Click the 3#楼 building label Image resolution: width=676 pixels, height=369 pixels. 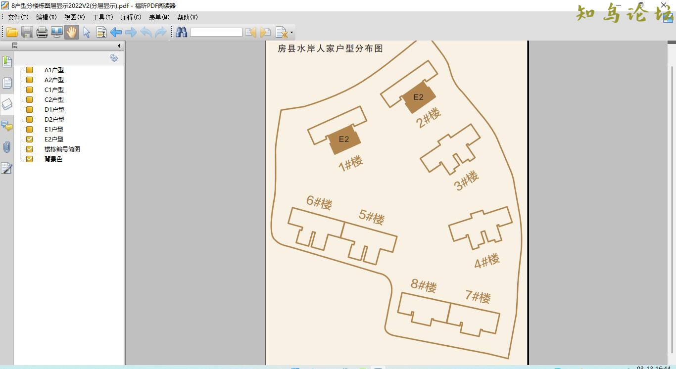[x=467, y=181]
